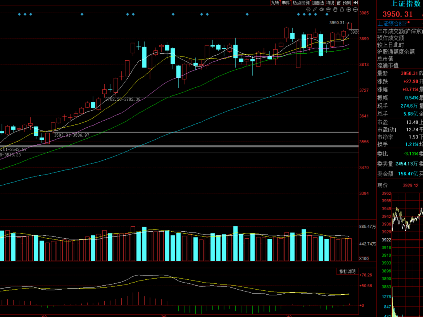Click 加自选 to add to watchlist

pos(318,3)
